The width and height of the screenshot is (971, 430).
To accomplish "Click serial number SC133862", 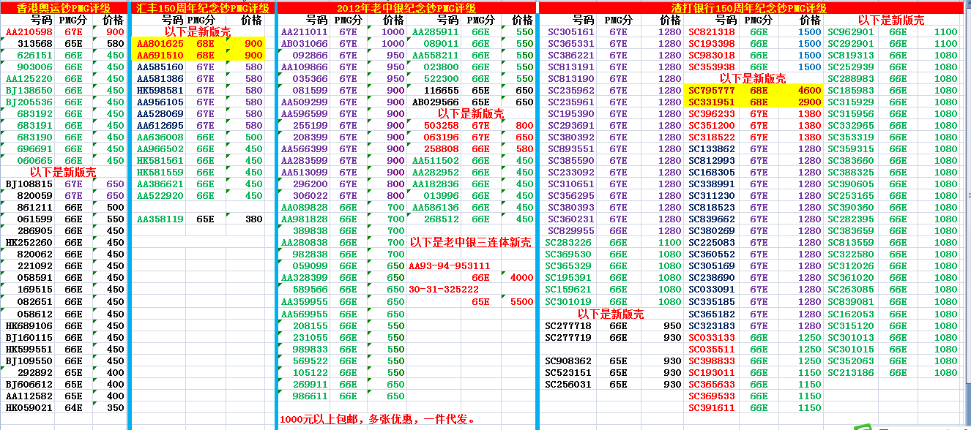I will (x=712, y=149).
